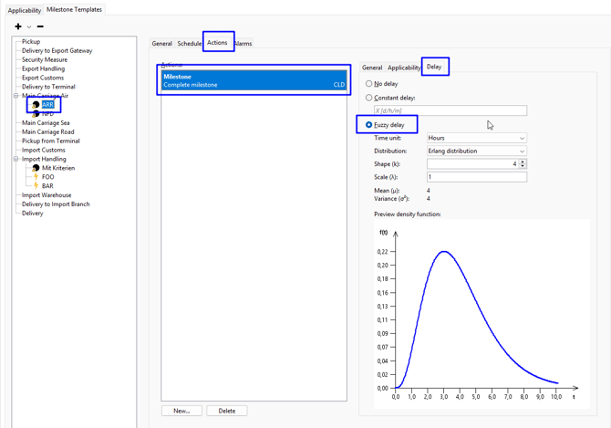The image size is (611, 428).
Task: Open the Schedule tab
Action: [x=189, y=43]
